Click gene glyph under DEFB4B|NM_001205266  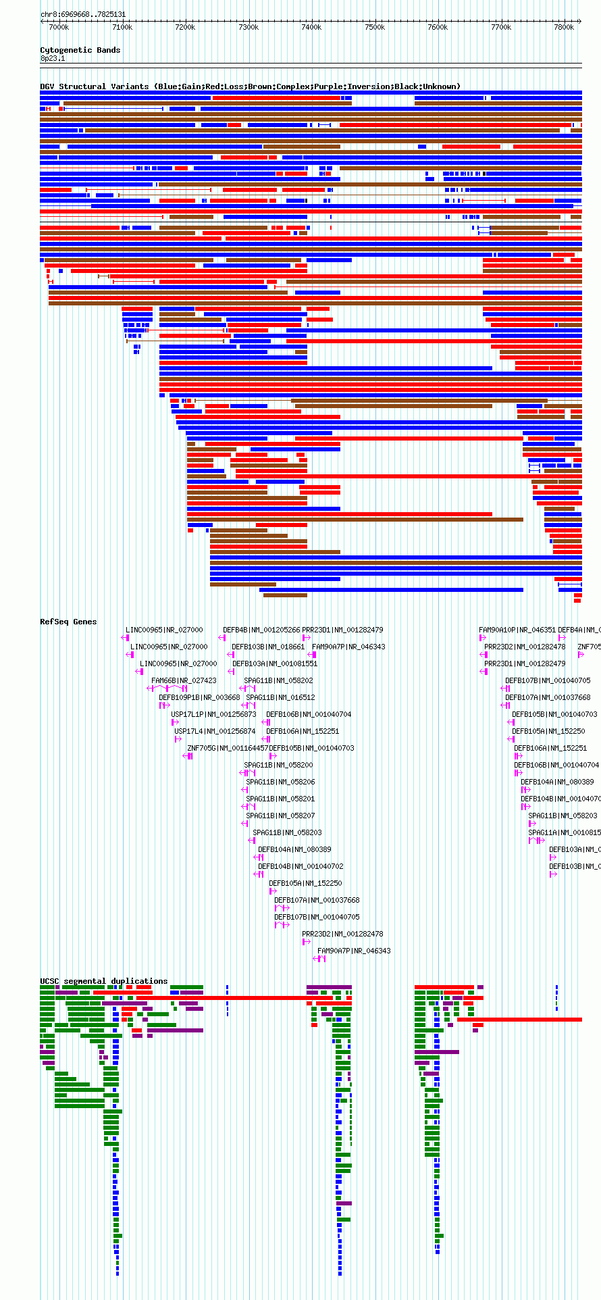pyautogui.click(x=221, y=638)
